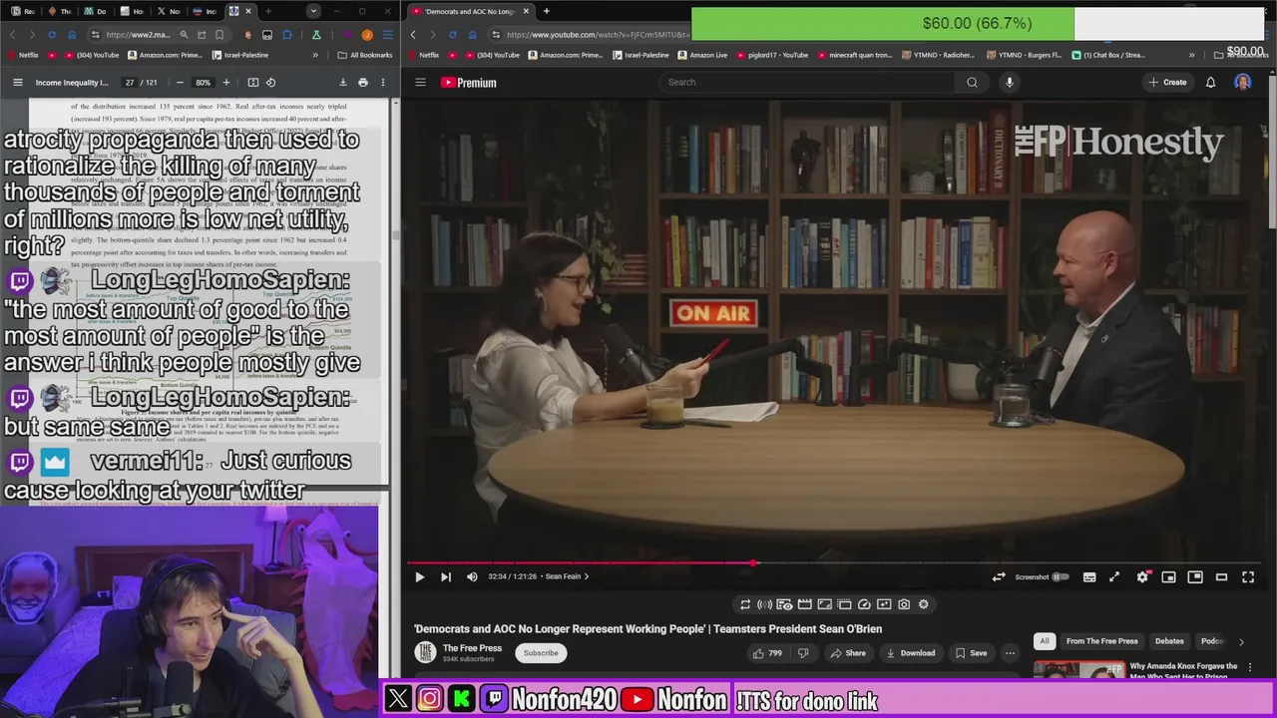Like the video with 799 likes
This screenshot has height=718, width=1277.
point(767,653)
